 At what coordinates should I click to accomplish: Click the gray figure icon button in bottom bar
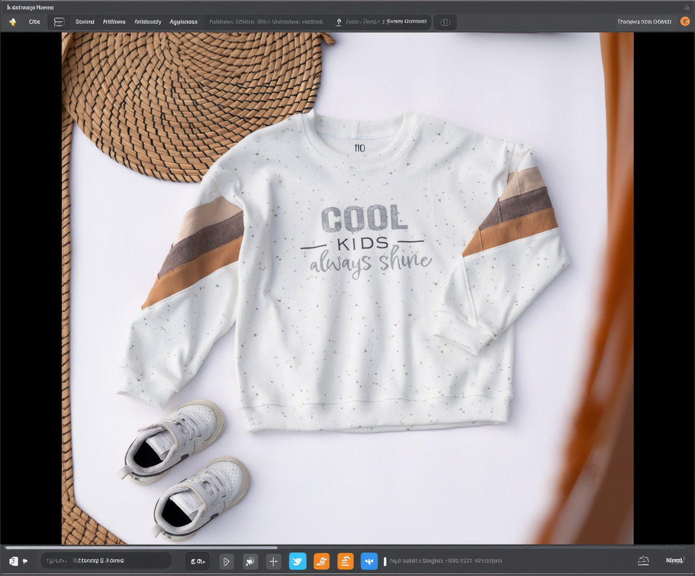(250, 562)
